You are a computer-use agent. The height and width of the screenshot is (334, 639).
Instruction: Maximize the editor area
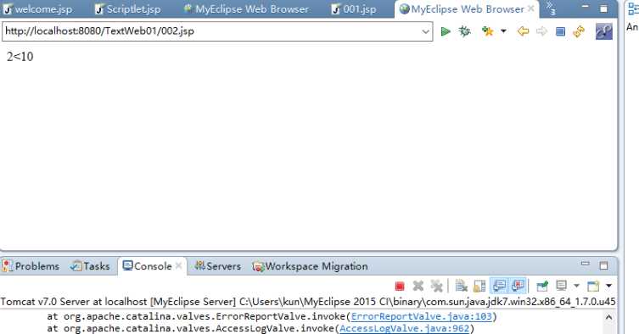(603, 8)
